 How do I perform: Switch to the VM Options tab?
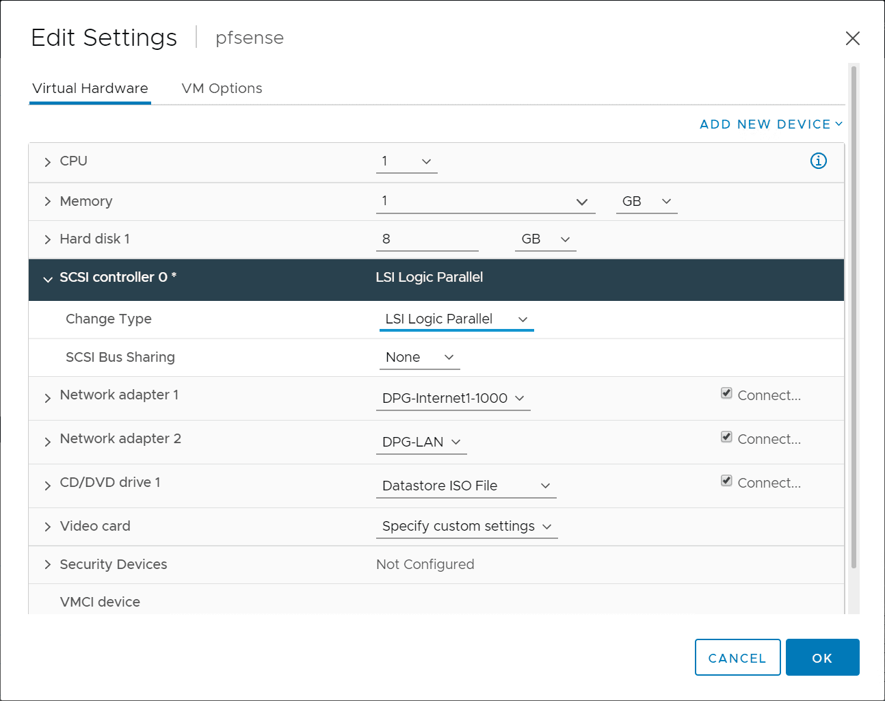[x=222, y=89]
